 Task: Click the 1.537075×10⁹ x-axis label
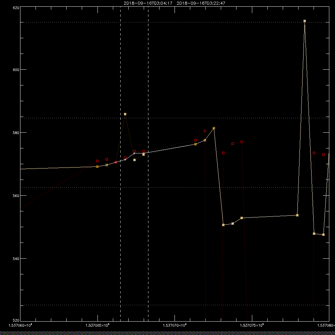tap(252, 325)
